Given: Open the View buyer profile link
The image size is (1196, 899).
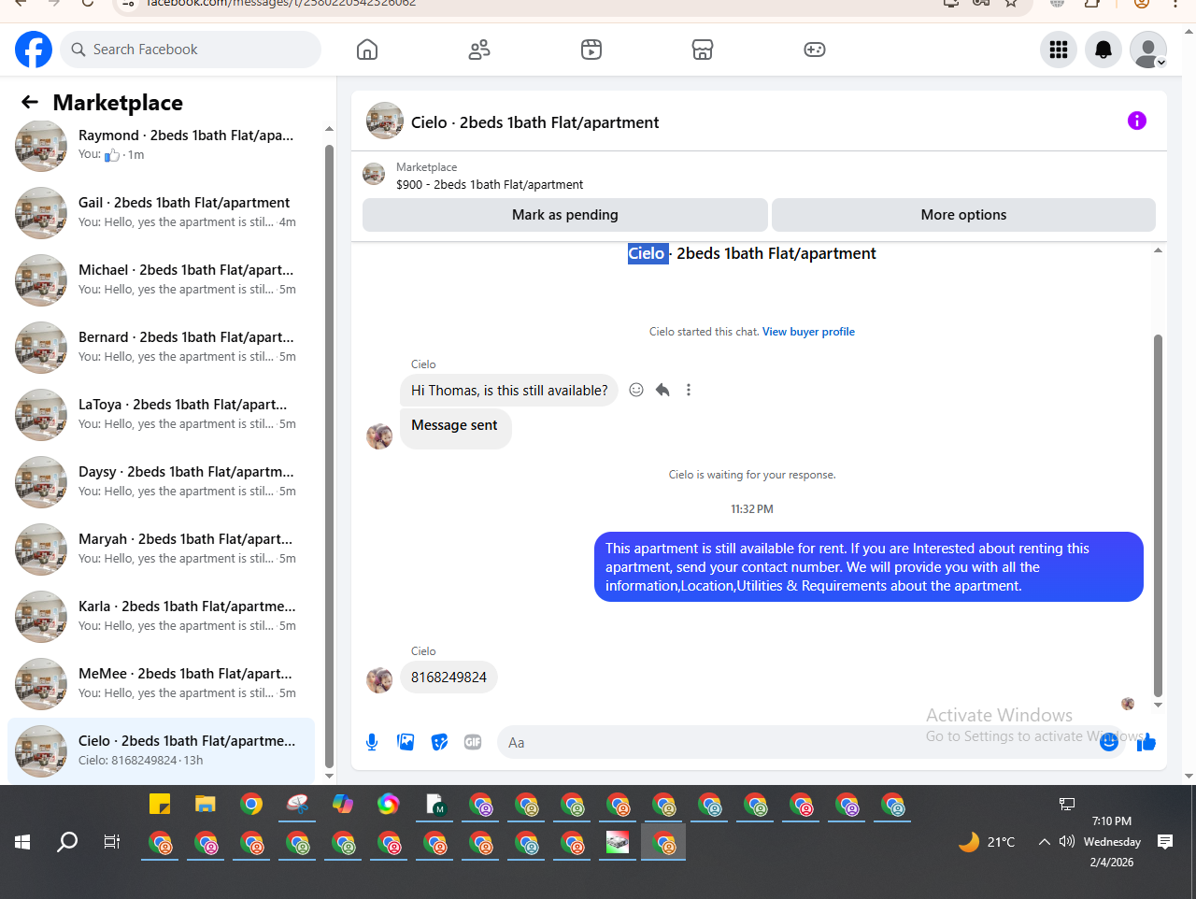Looking at the screenshot, I should click(x=808, y=332).
